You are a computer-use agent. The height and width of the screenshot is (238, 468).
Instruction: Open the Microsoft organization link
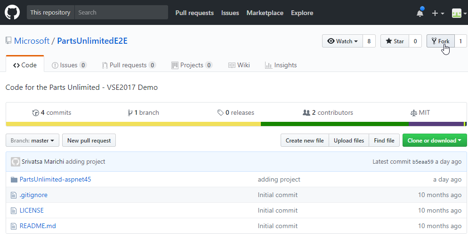[x=32, y=41]
